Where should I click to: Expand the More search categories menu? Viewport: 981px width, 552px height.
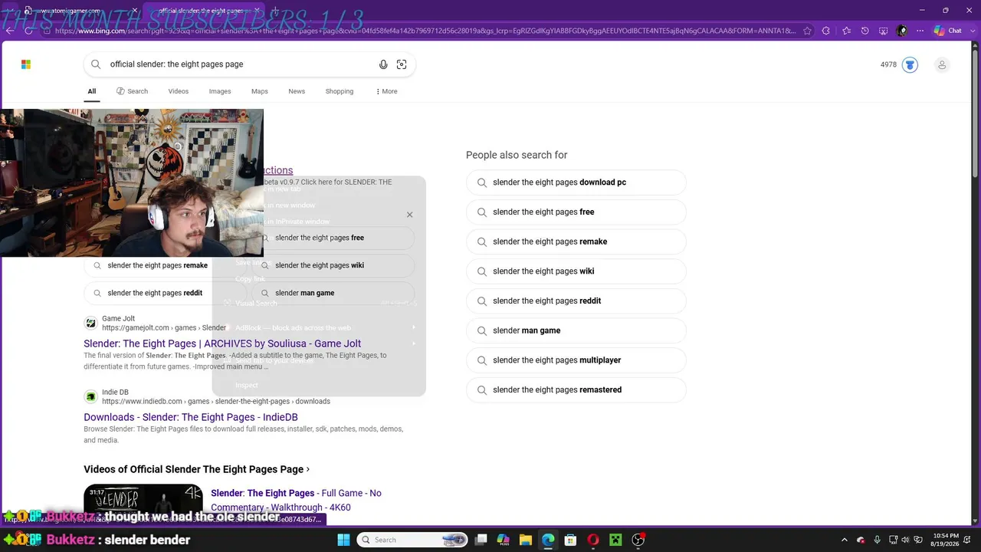(x=386, y=91)
